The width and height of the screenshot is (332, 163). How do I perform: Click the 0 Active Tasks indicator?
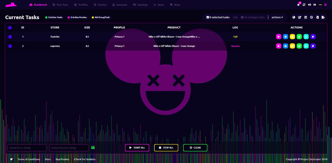point(54,17)
